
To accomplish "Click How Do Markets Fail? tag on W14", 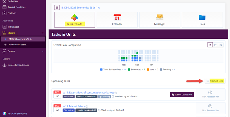I will tap(87, 97).
